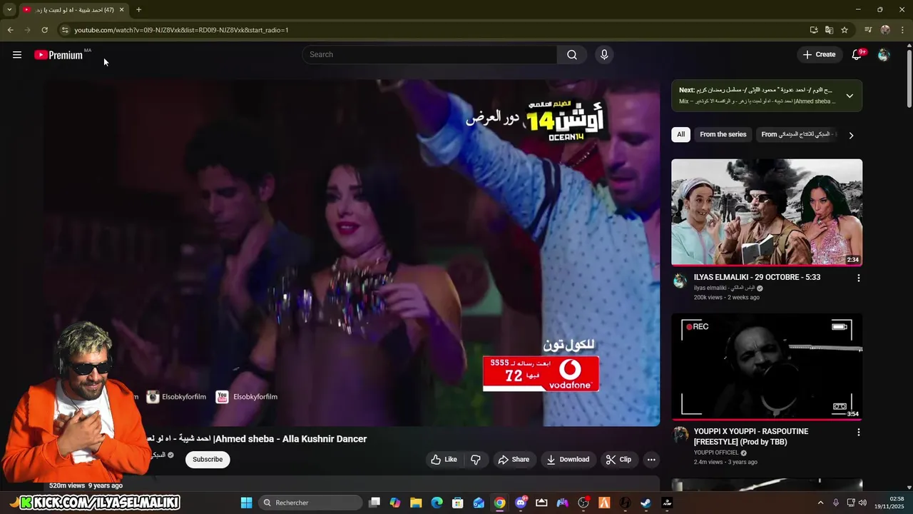The image size is (913, 514).
Task: Open ILYAS ELMALIKI 29 OCTOBRE thumbnail
Action: coord(767,212)
